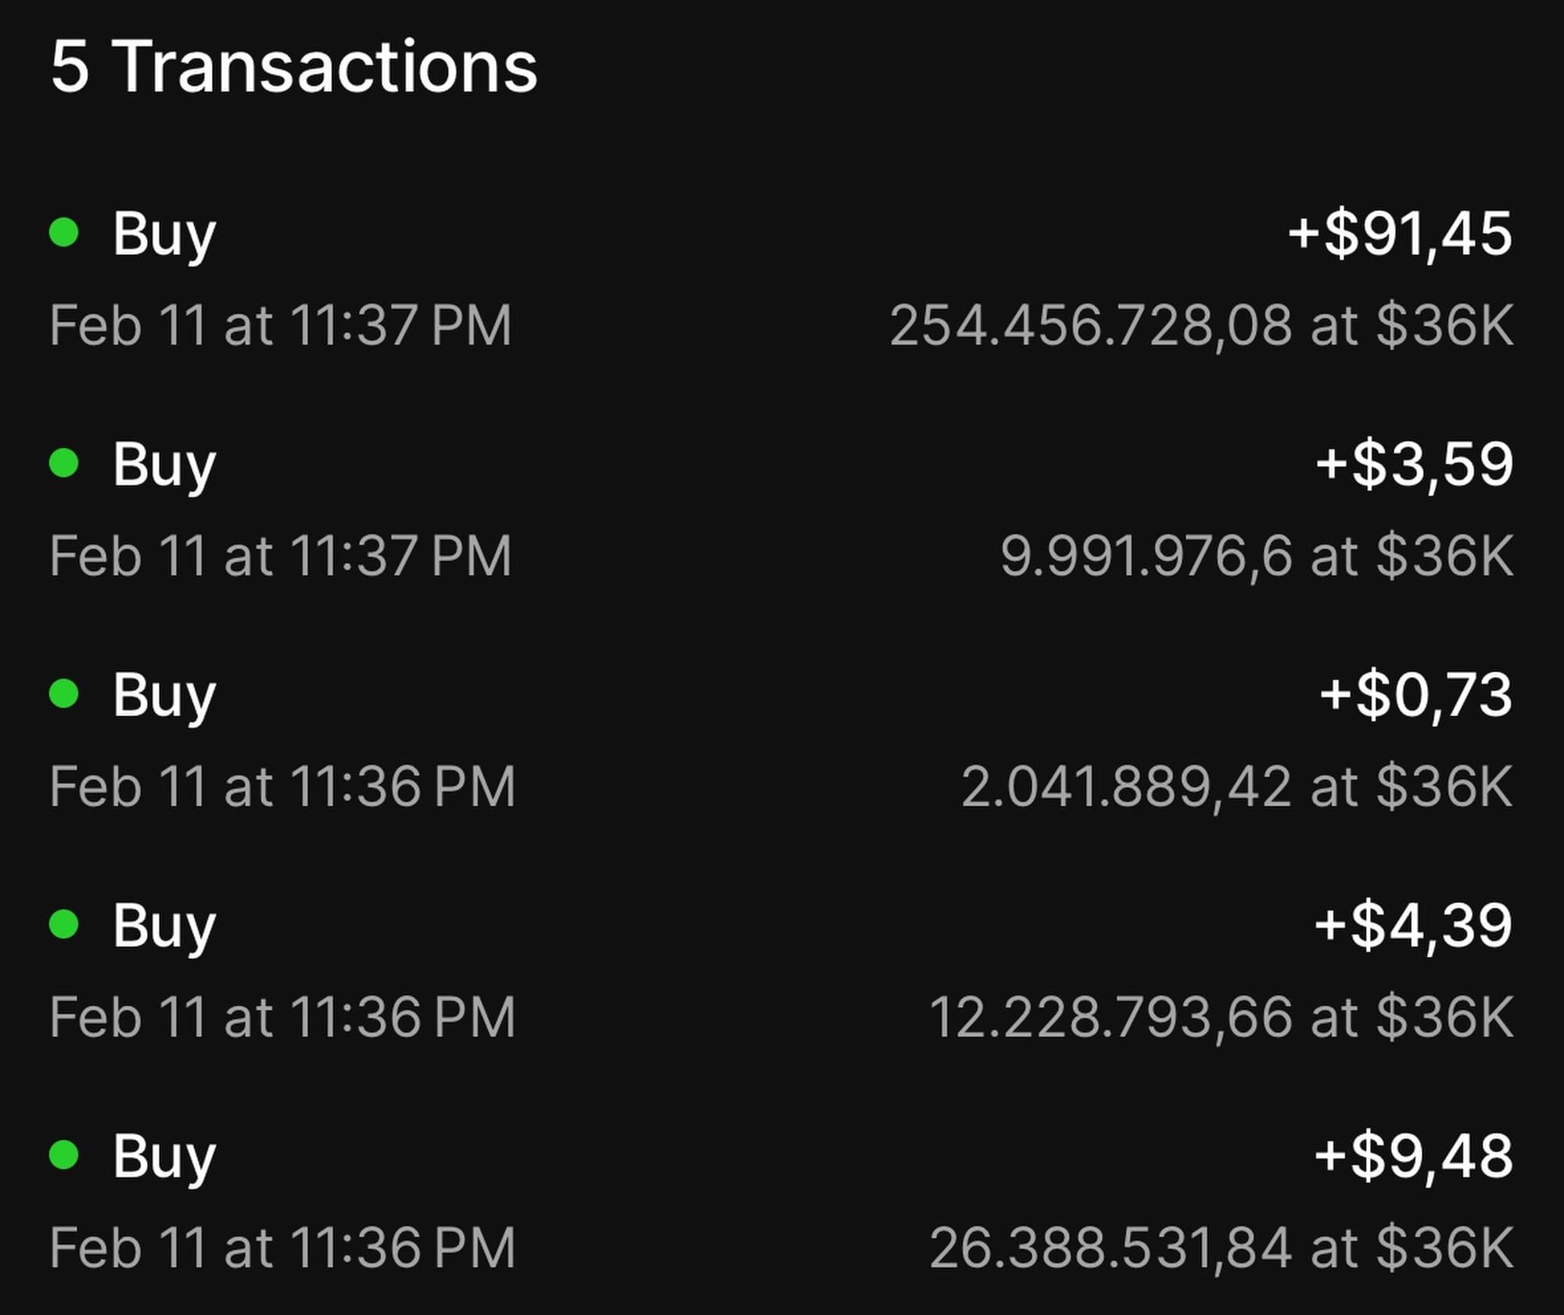The image size is (1564, 1315).
Task: Click the Buy label on the third transaction
Action: (x=164, y=695)
